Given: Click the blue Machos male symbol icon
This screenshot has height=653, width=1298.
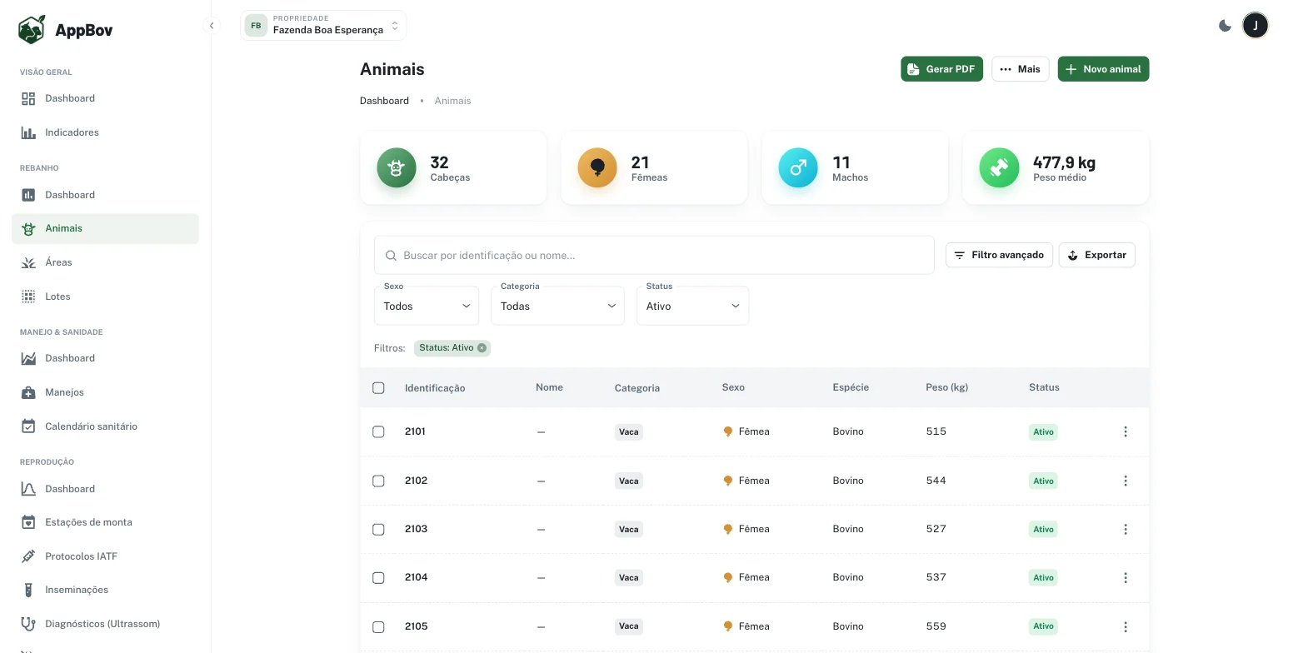Looking at the screenshot, I should click(x=798, y=167).
